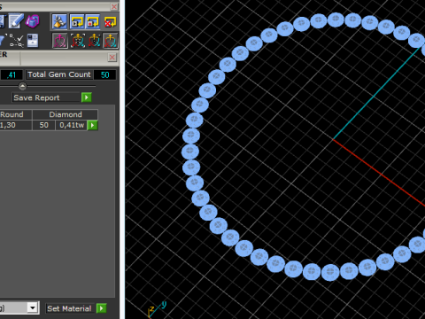Image resolution: width=425 pixels, height=319 pixels.
Task: Close the top toolbar panel
Action: 114,6
